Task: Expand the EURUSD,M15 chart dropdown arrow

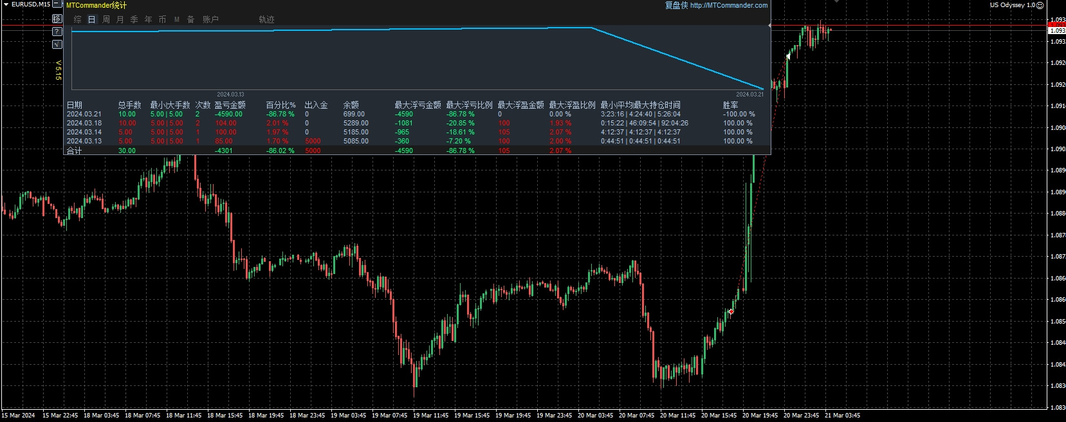Action: tap(6, 5)
